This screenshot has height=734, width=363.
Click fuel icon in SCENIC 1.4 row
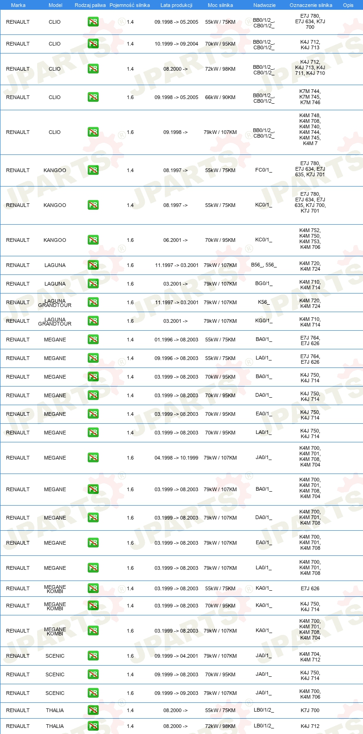[x=93, y=674]
